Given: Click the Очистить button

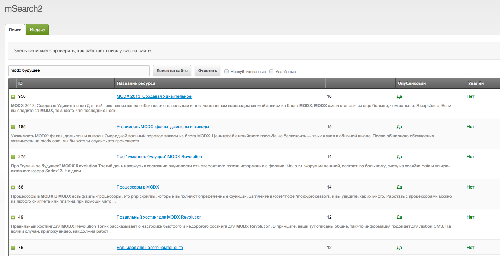Looking at the screenshot, I should coord(207,71).
